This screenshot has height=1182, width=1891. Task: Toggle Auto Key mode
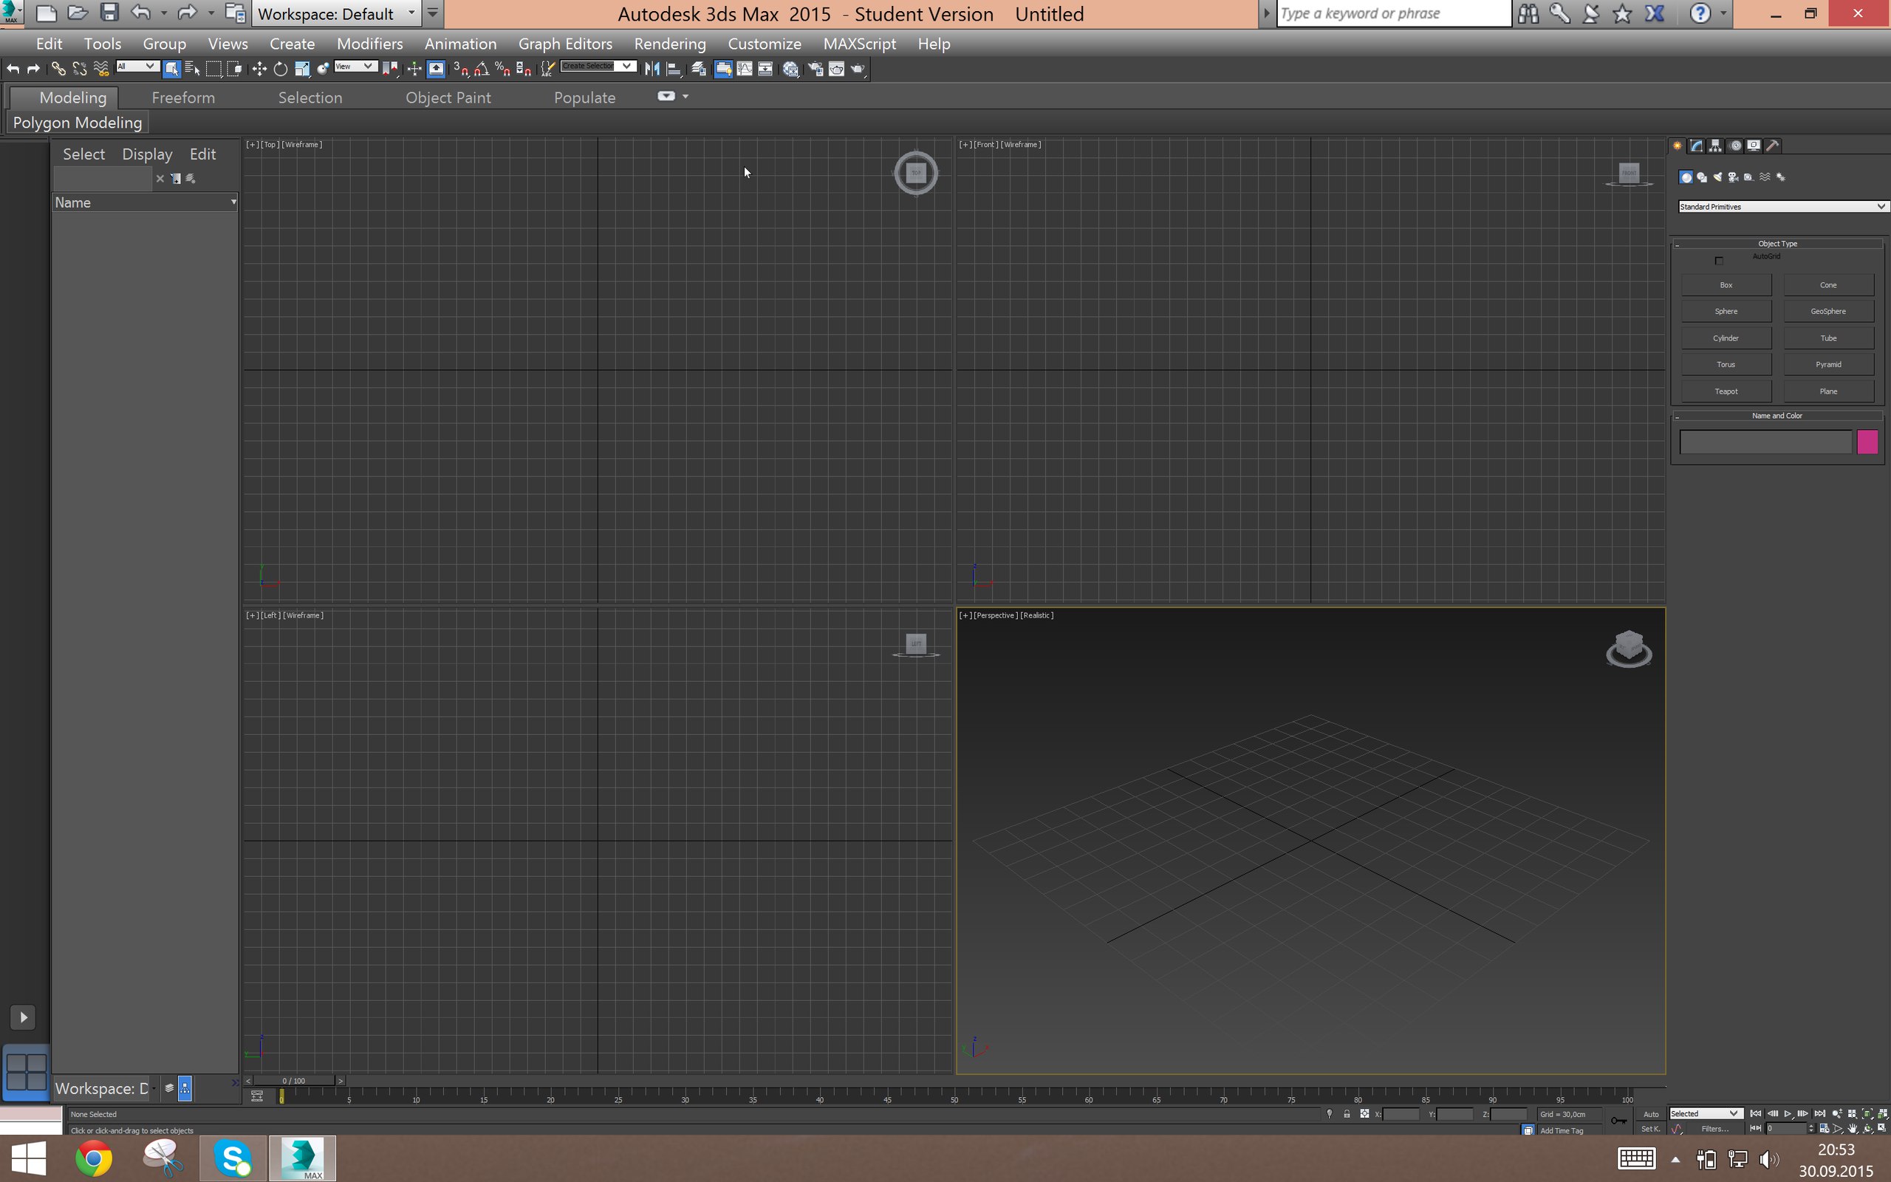coord(1650,1114)
